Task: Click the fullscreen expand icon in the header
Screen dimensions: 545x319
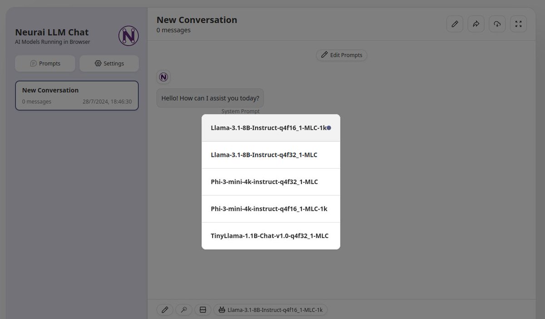Action: coord(518,24)
